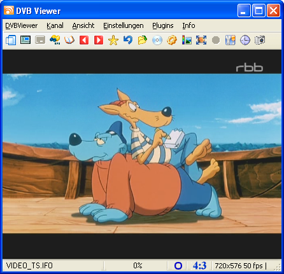
Task: Open the Einstellungen menu
Action: click(124, 25)
